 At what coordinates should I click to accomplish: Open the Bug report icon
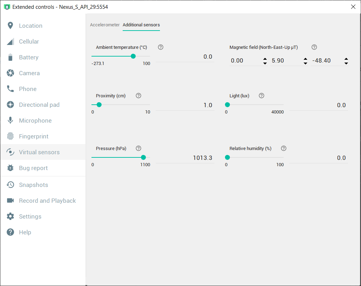click(x=10, y=168)
